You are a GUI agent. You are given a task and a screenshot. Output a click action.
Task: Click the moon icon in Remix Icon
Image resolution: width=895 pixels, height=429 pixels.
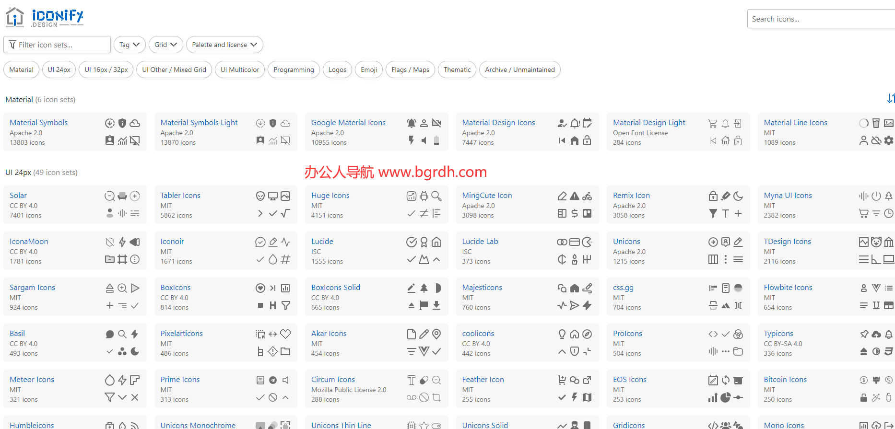pyautogui.click(x=738, y=196)
